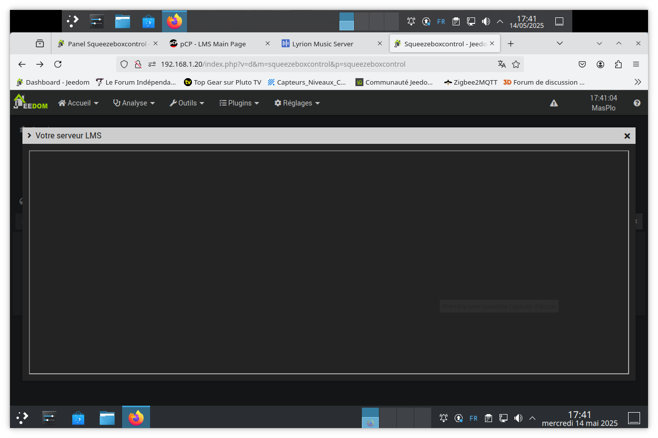The width and height of the screenshot is (658, 438).
Task: Open Réglages dropdown menu
Action: pos(297,103)
